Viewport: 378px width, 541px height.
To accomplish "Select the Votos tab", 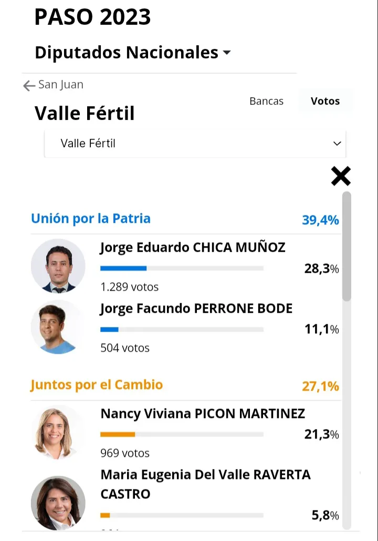I will tap(325, 101).
